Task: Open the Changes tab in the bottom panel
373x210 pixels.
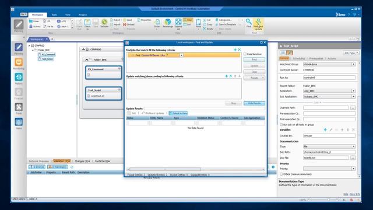Action: [82, 161]
